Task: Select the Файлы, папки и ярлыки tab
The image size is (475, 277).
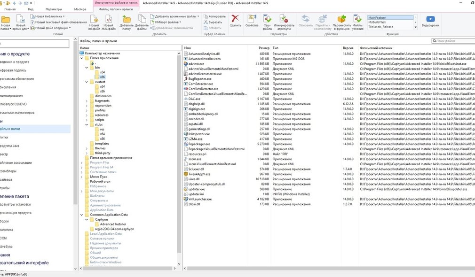Action: [116, 9]
